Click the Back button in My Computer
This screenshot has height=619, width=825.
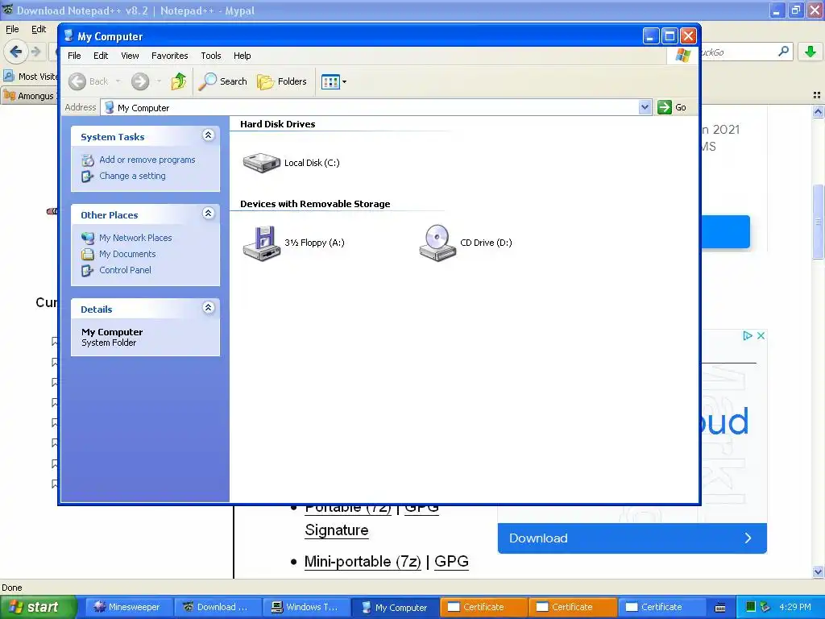[x=89, y=81]
